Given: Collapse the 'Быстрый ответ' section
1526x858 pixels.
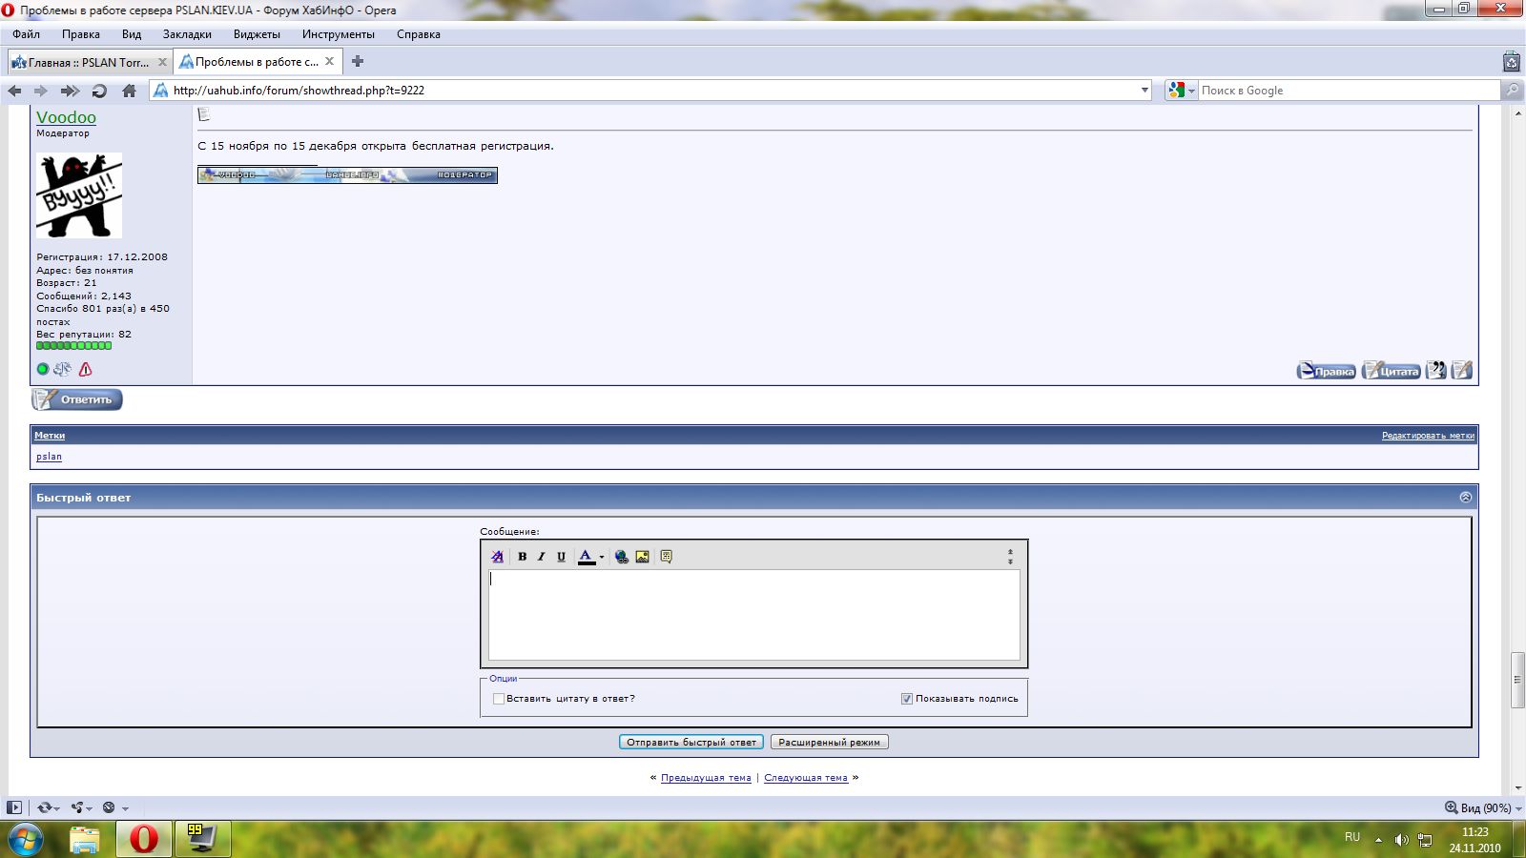Looking at the screenshot, I should coord(1465,498).
